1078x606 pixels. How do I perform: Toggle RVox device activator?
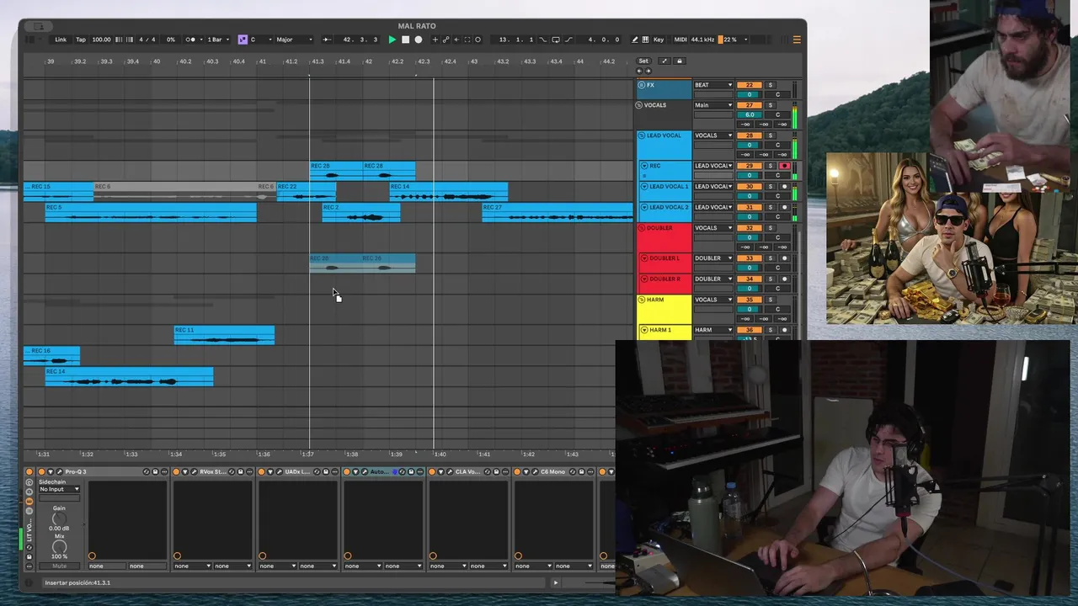176,472
